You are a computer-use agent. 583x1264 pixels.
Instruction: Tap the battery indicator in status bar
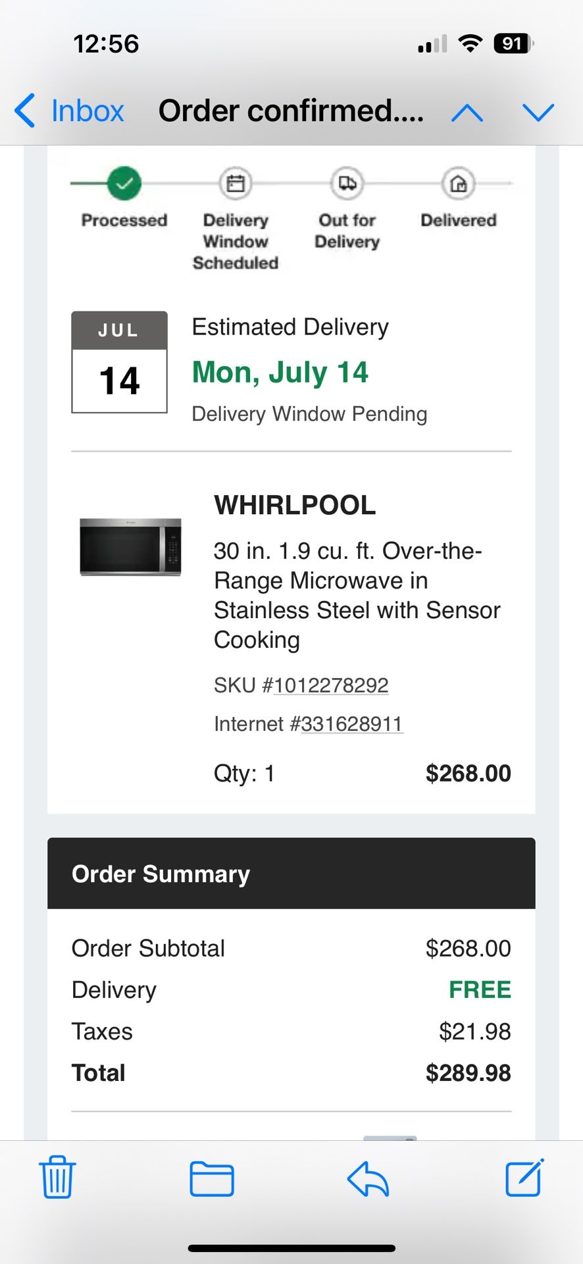click(513, 44)
